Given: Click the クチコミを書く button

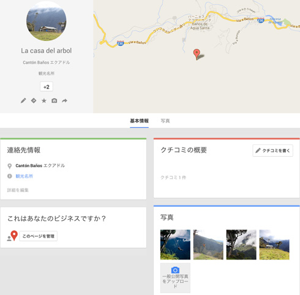Looking at the screenshot, I should pyautogui.click(x=272, y=151).
